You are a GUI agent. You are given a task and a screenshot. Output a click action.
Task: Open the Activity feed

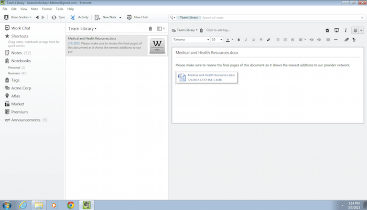click(x=79, y=17)
